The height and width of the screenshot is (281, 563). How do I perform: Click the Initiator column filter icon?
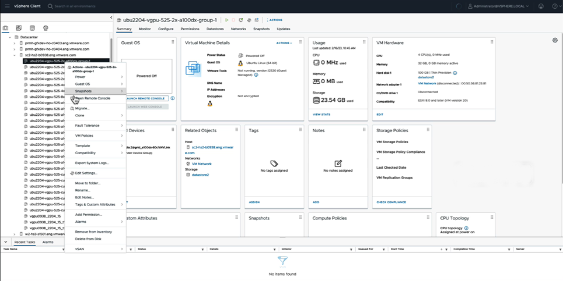pyautogui.click(x=351, y=249)
